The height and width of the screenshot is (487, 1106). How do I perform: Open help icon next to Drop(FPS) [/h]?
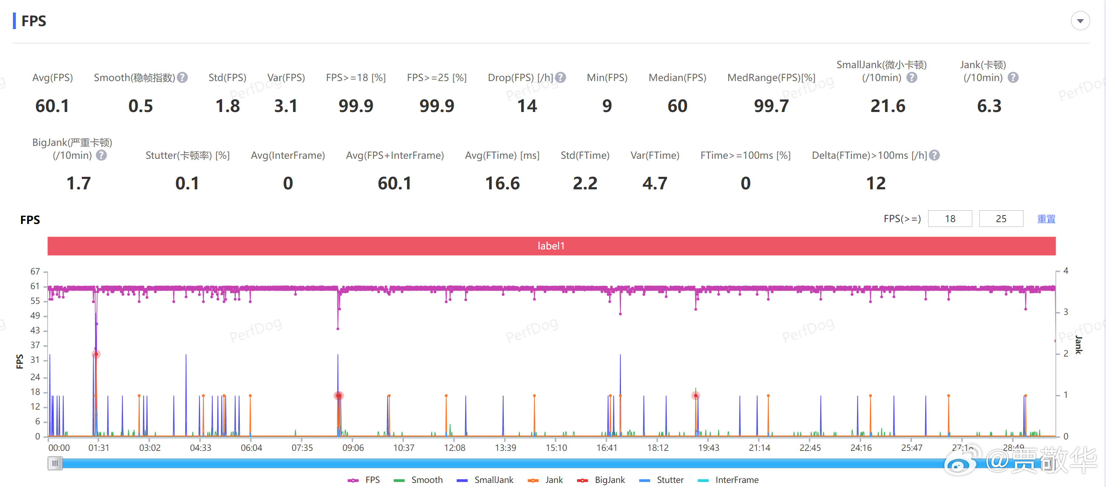click(x=560, y=77)
